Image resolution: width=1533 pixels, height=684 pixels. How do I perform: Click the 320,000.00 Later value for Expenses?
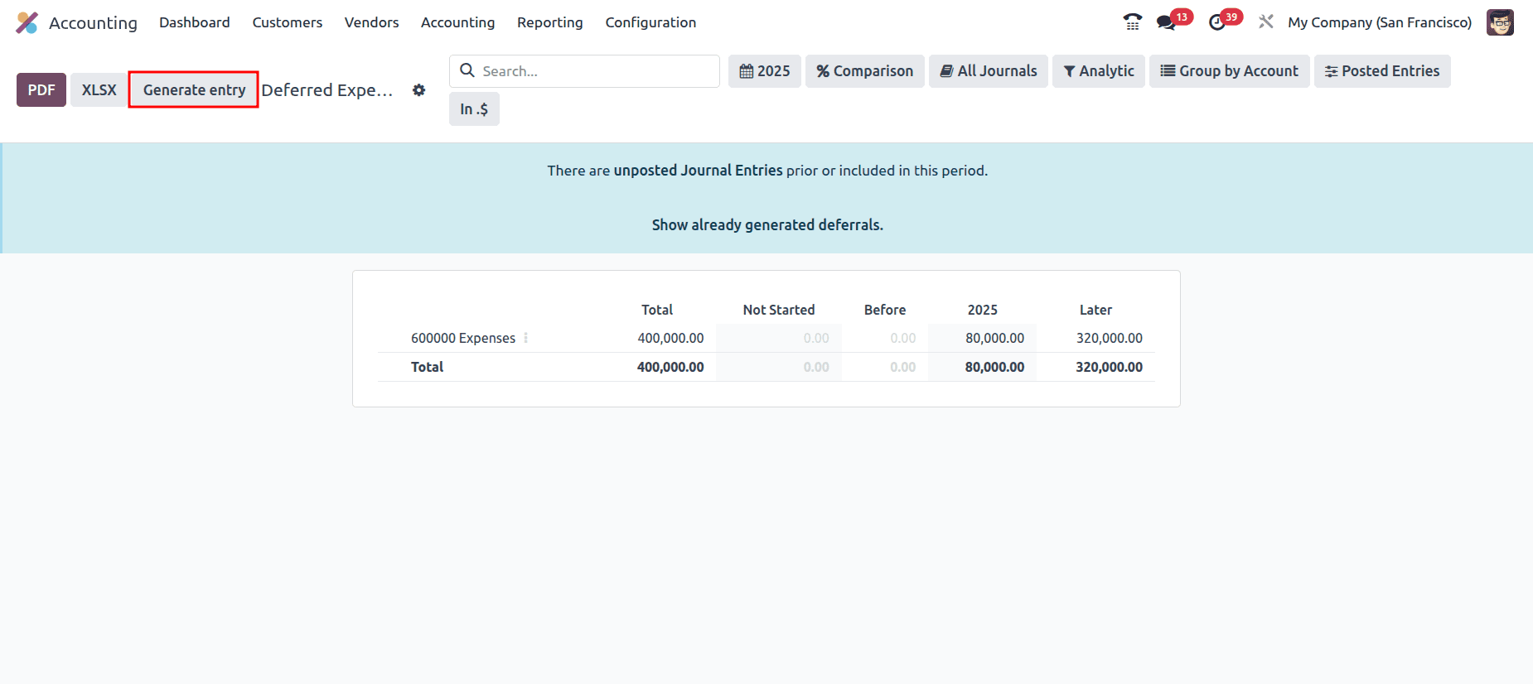click(1110, 338)
